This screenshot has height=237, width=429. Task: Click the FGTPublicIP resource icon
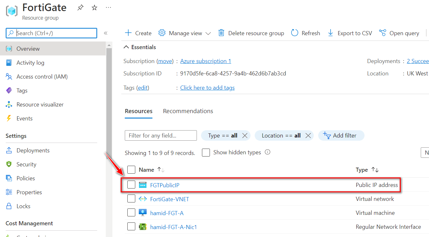coord(143,185)
